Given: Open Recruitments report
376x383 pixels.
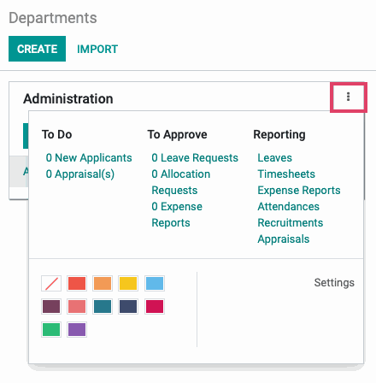Looking at the screenshot, I should (x=291, y=222).
